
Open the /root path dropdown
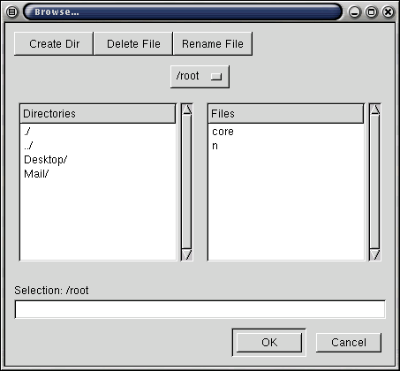200,77
